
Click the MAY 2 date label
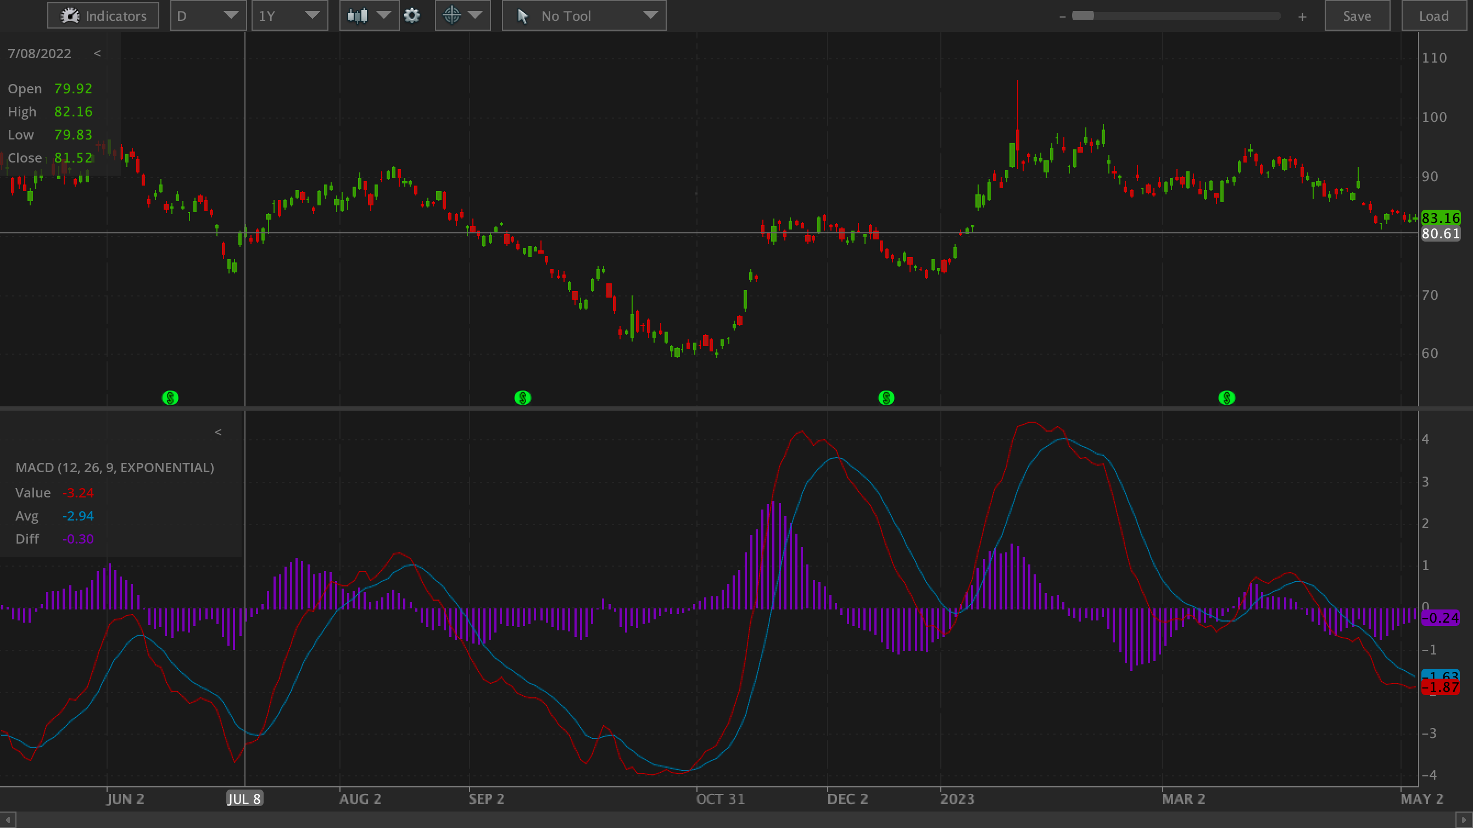pyautogui.click(x=1421, y=799)
